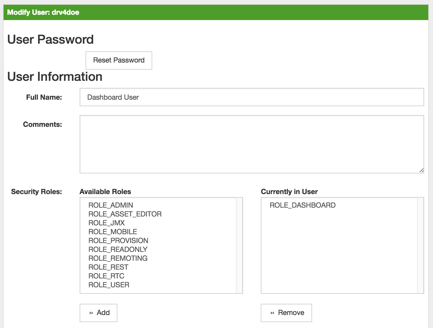Click inside the Full Name text field
The height and width of the screenshot is (328, 433).
point(206,97)
